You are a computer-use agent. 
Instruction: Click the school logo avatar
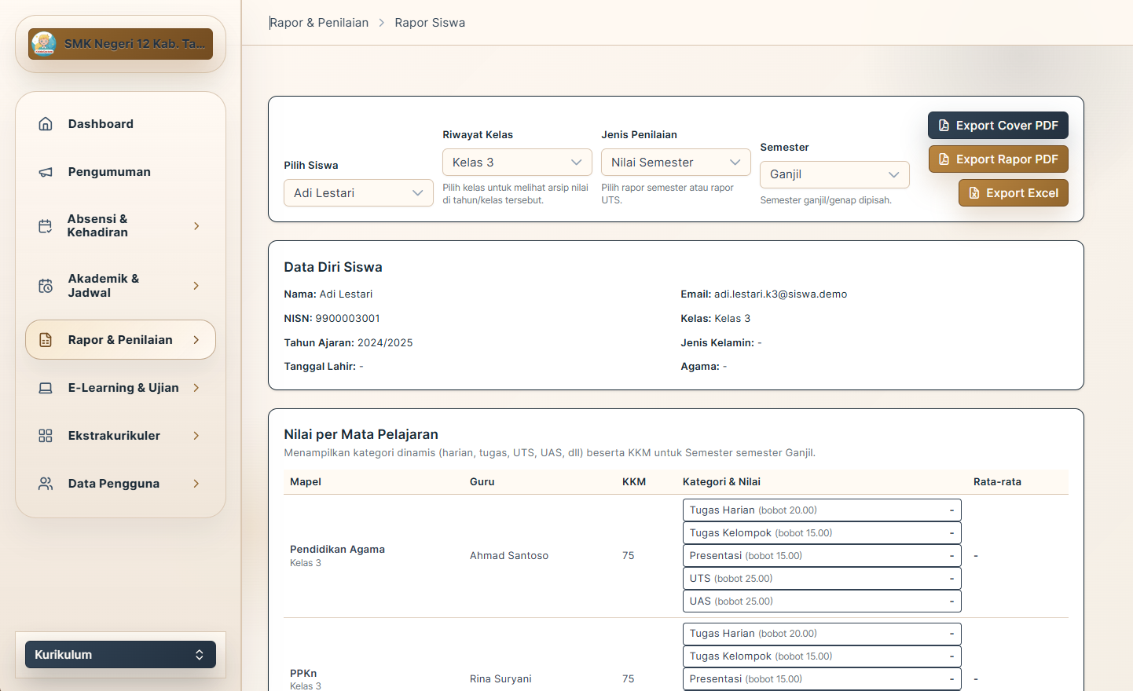point(44,44)
